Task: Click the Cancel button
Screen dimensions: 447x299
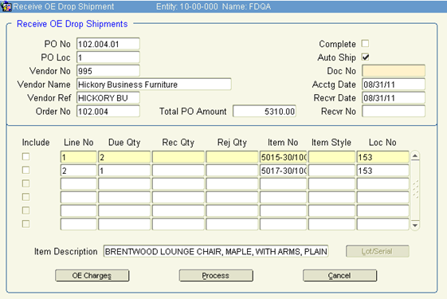Action: tap(339, 276)
